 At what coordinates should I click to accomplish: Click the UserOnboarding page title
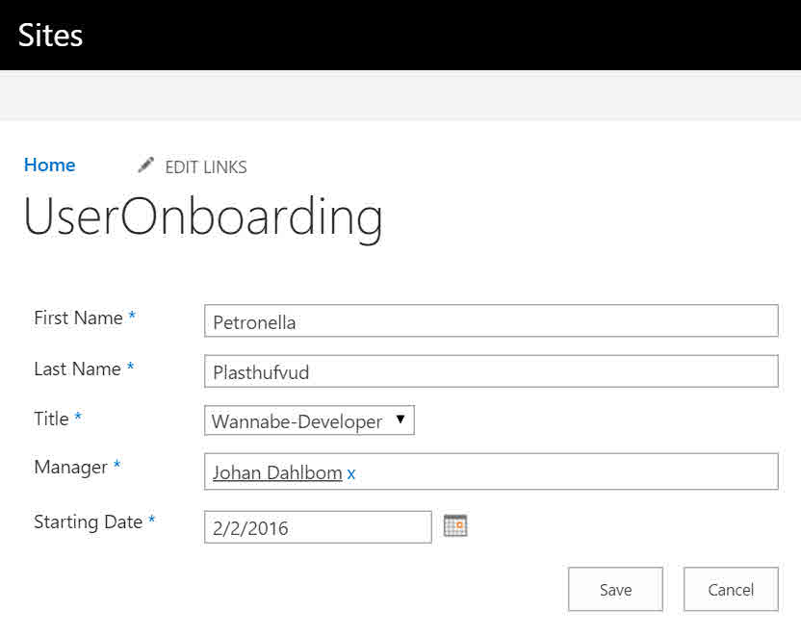pyautogui.click(x=203, y=216)
